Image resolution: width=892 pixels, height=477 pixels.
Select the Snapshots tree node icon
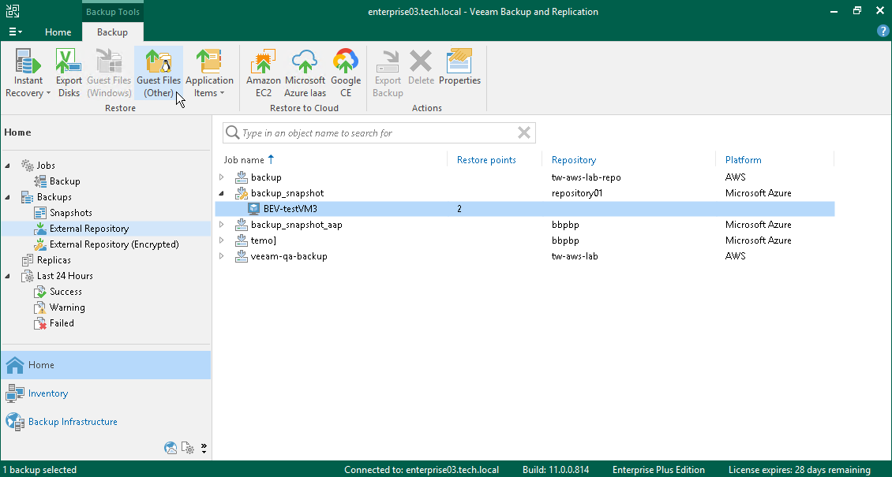39,213
